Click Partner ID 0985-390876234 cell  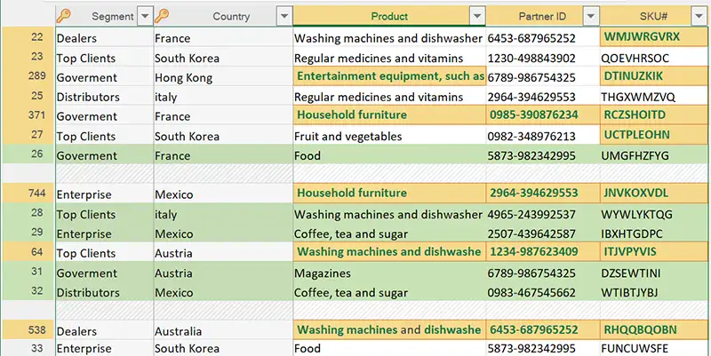pos(543,115)
